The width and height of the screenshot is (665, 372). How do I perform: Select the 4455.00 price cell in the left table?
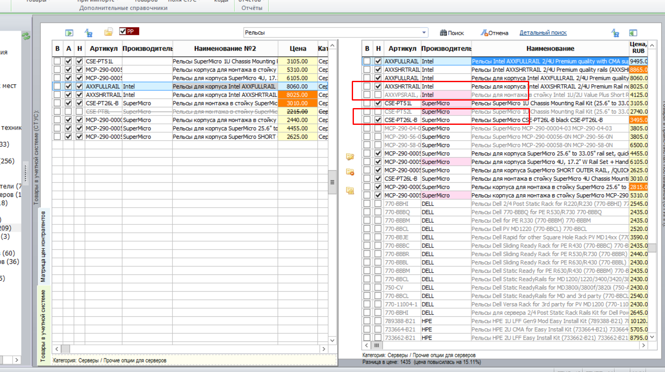pyautogui.click(x=298, y=128)
